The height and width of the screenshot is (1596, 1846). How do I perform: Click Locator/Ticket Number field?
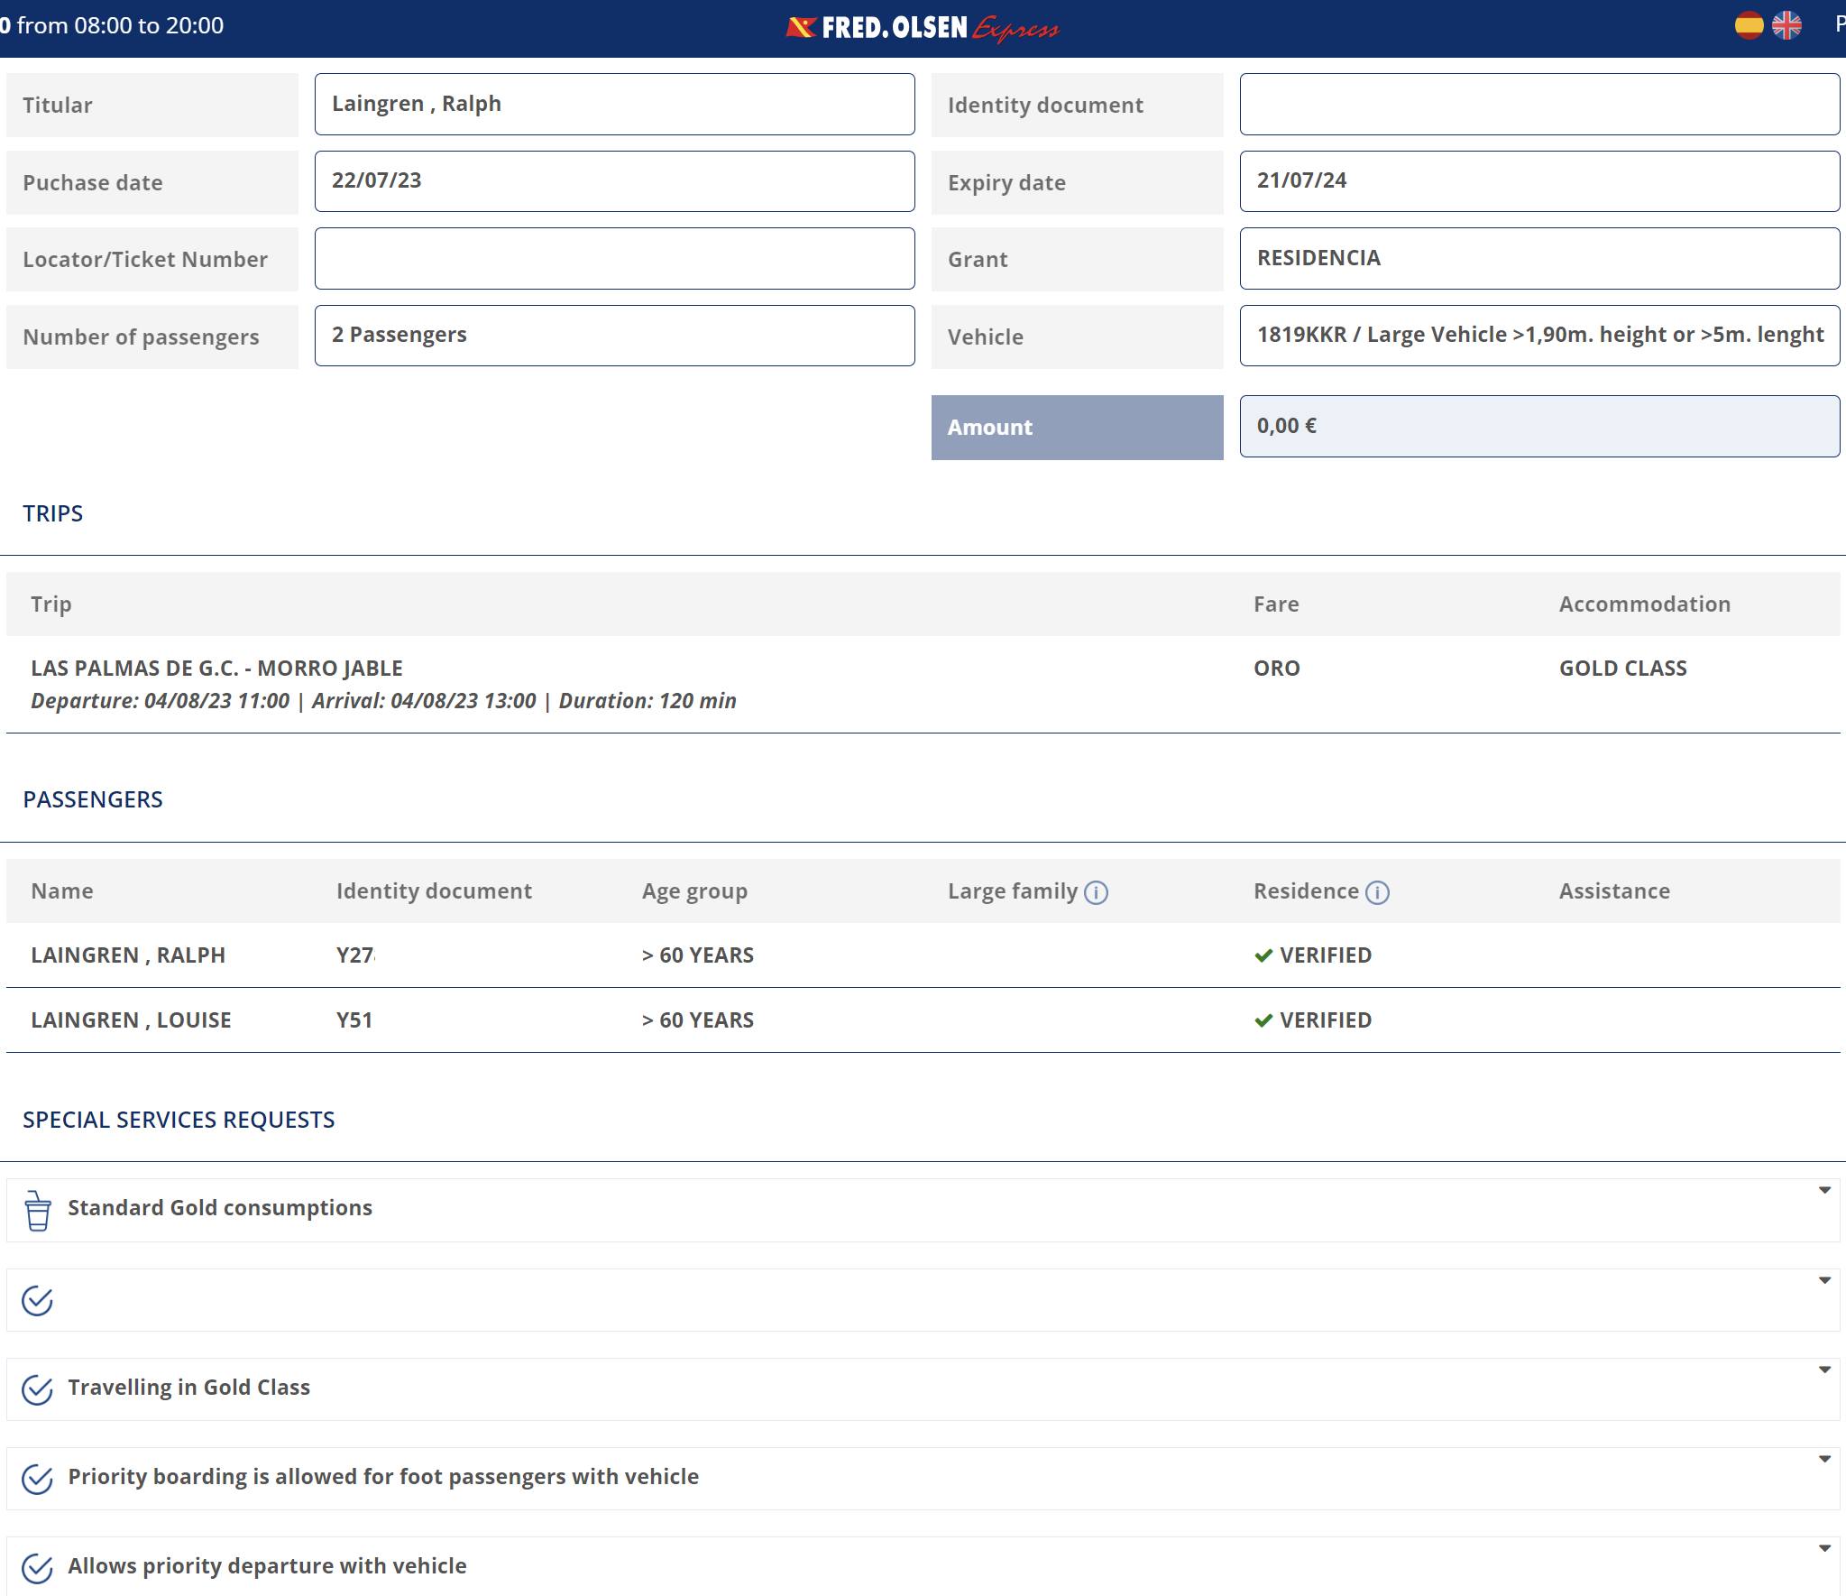(614, 259)
